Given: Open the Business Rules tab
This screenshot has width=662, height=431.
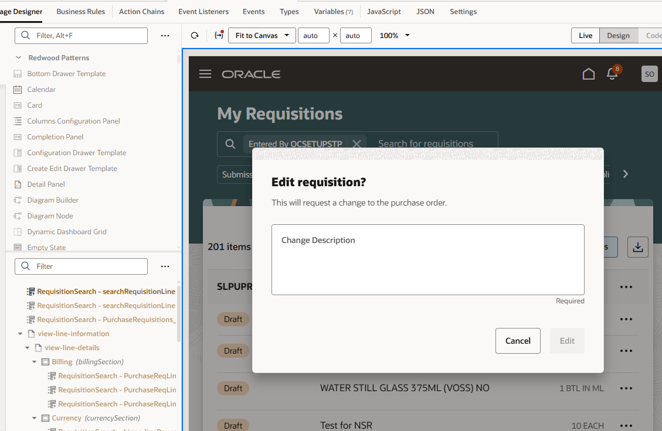Looking at the screenshot, I should click(x=80, y=11).
